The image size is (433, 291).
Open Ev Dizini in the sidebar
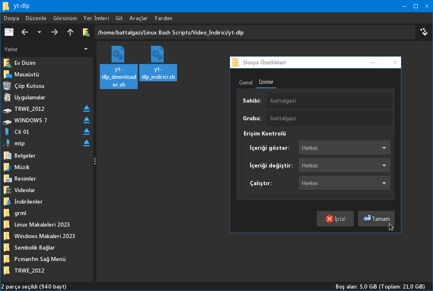click(x=47, y=63)
